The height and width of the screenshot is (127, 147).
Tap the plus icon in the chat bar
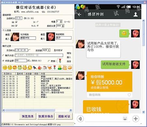point(136,119)
